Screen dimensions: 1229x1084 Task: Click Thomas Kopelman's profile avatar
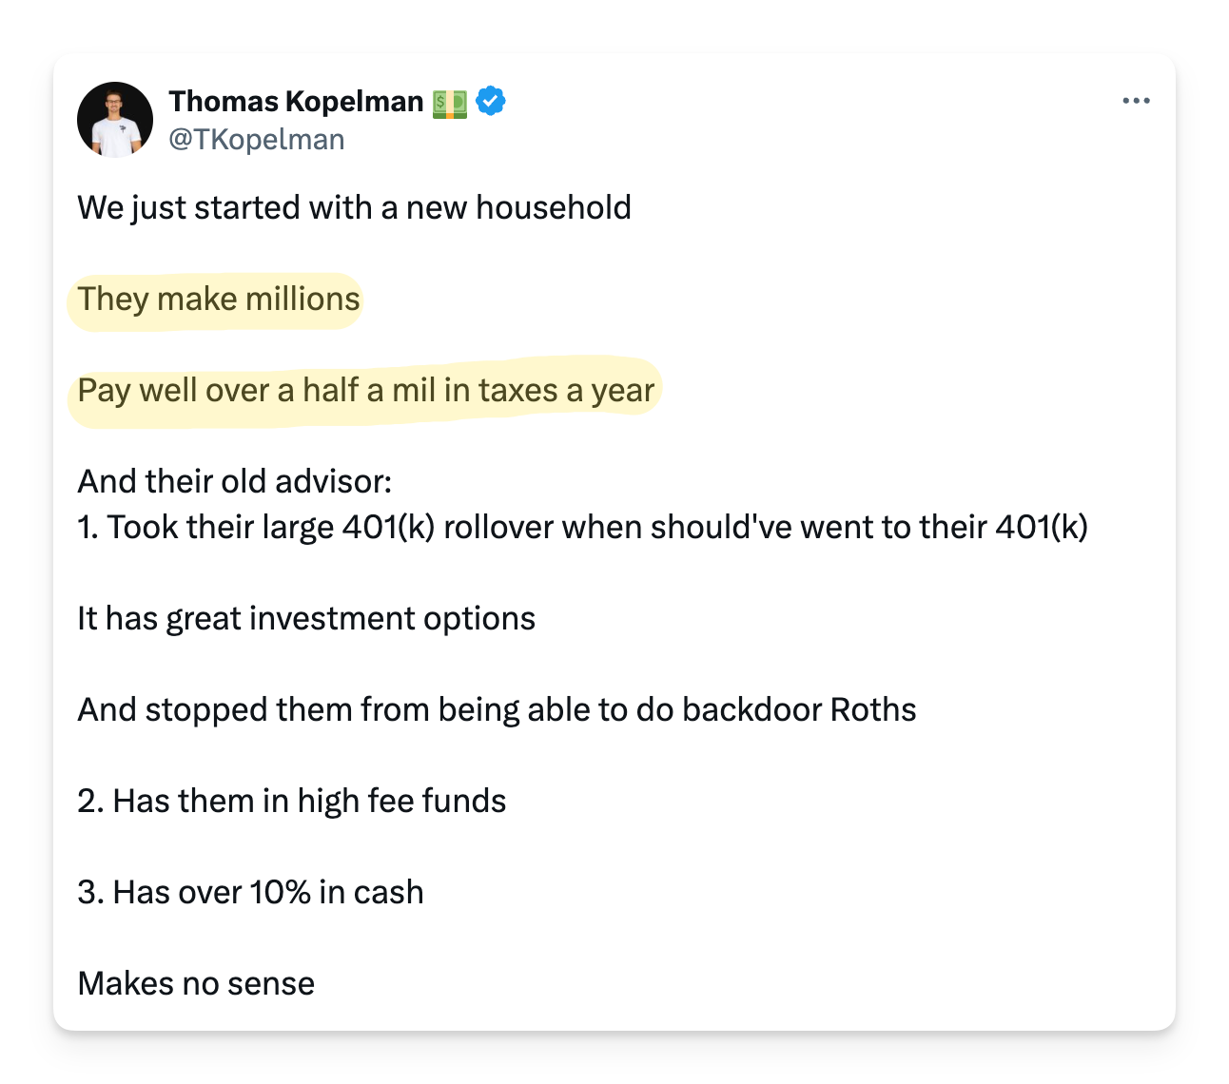pos(115,120)
